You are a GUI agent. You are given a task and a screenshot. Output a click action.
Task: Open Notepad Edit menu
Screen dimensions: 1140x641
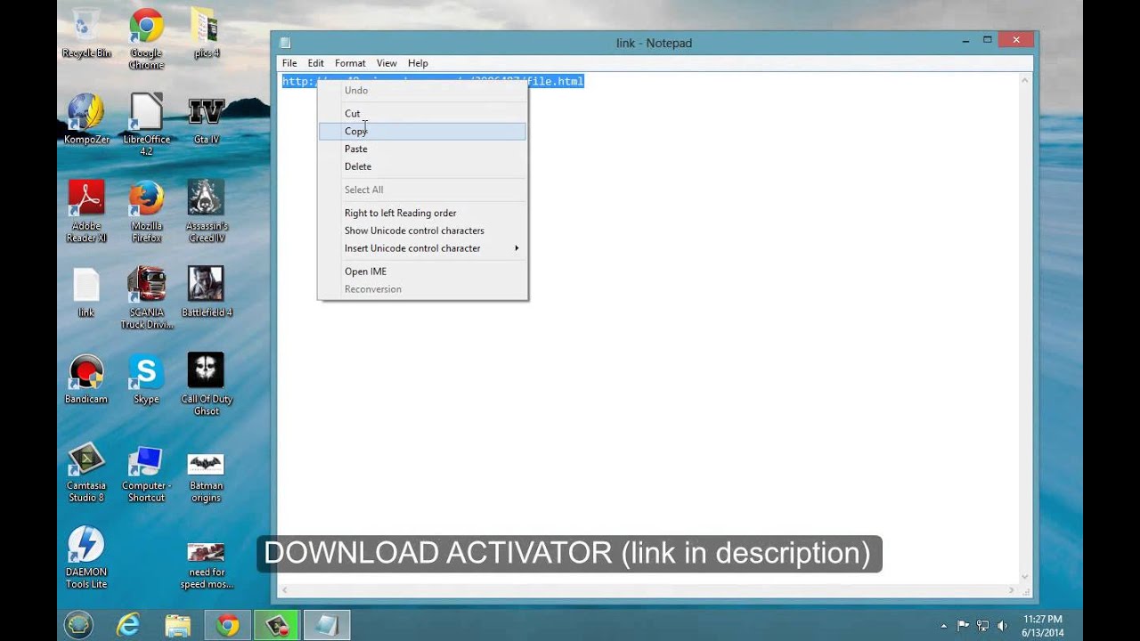click(x=315, y=63)
